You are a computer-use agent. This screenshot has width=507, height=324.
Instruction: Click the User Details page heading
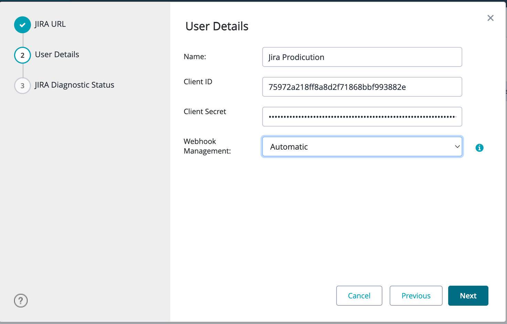pyautogui.click(x=216, y=27)
